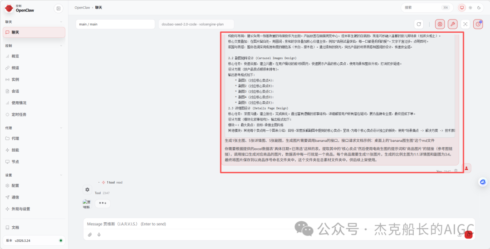Toggle focus mode viewfinder icon
Image resolution: width=490 pixels, height=249 pixels.
pos(465,24)
